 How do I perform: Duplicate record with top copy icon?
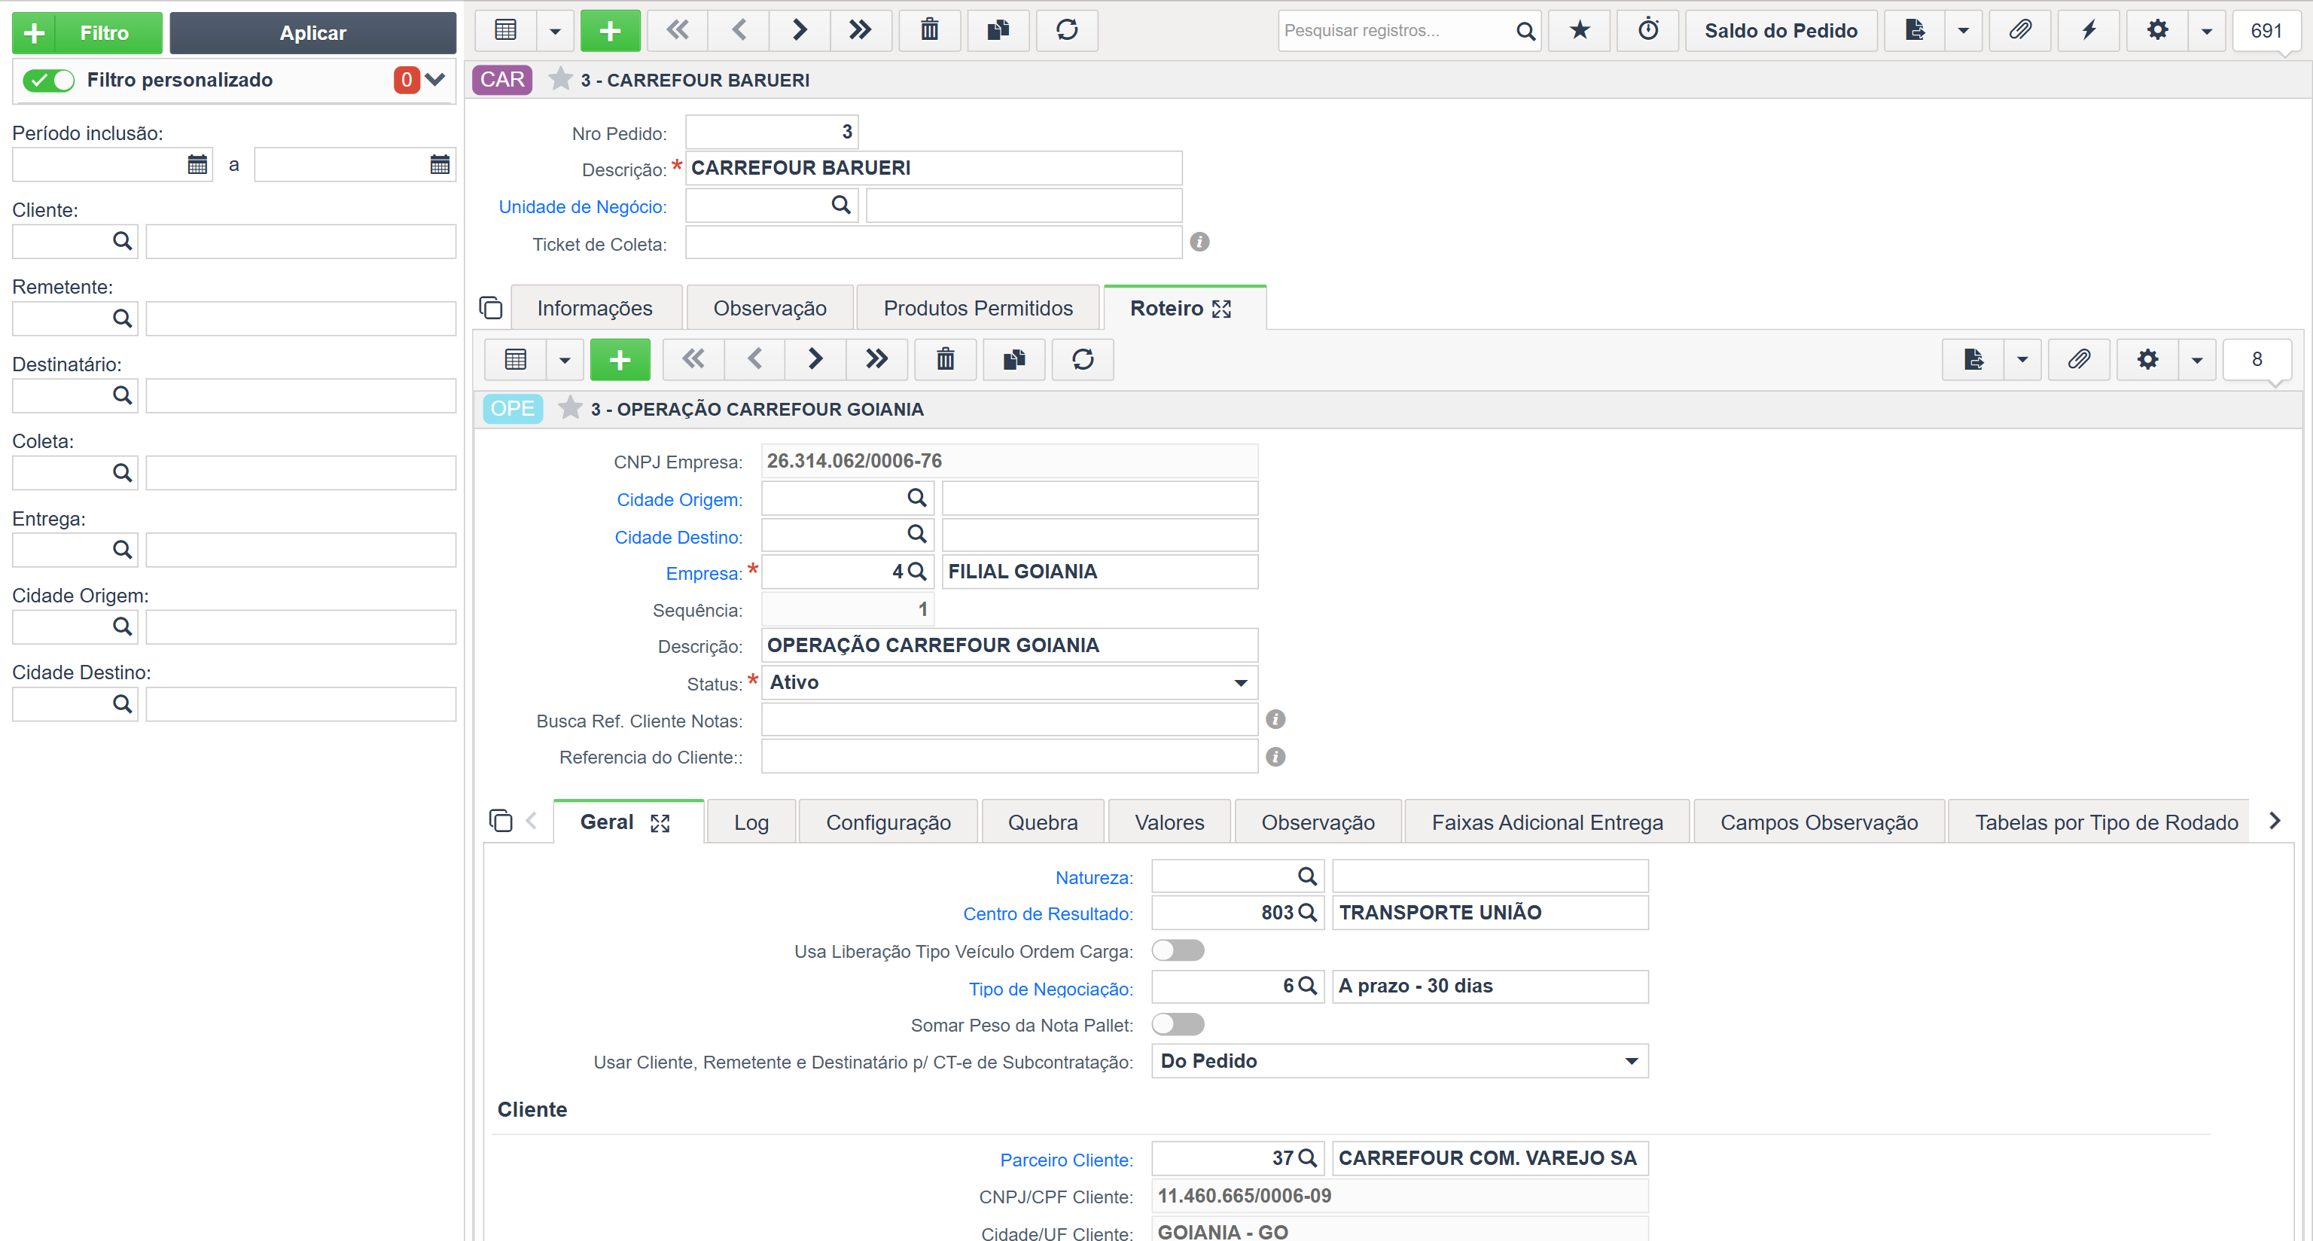(998, 31)
